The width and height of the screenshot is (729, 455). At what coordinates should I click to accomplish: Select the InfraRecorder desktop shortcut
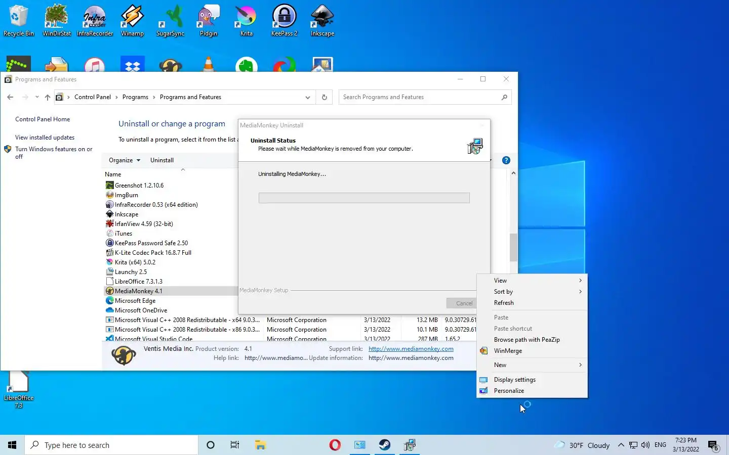95,21
